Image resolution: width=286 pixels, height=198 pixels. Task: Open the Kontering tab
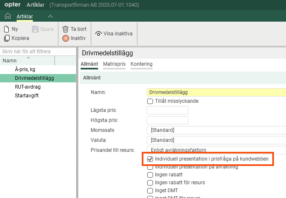tap(141, 64)
